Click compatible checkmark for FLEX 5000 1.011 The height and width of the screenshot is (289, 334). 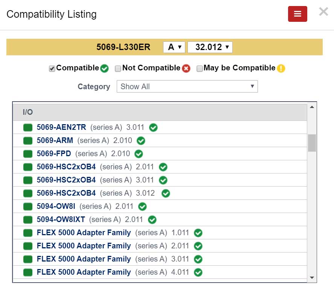tap(198, 233)
